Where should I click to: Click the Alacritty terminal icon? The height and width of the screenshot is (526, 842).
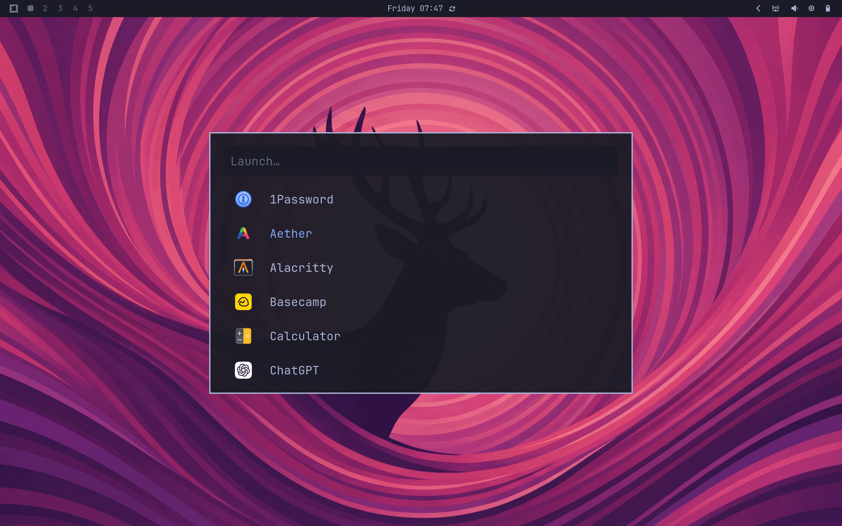point(243,268)
